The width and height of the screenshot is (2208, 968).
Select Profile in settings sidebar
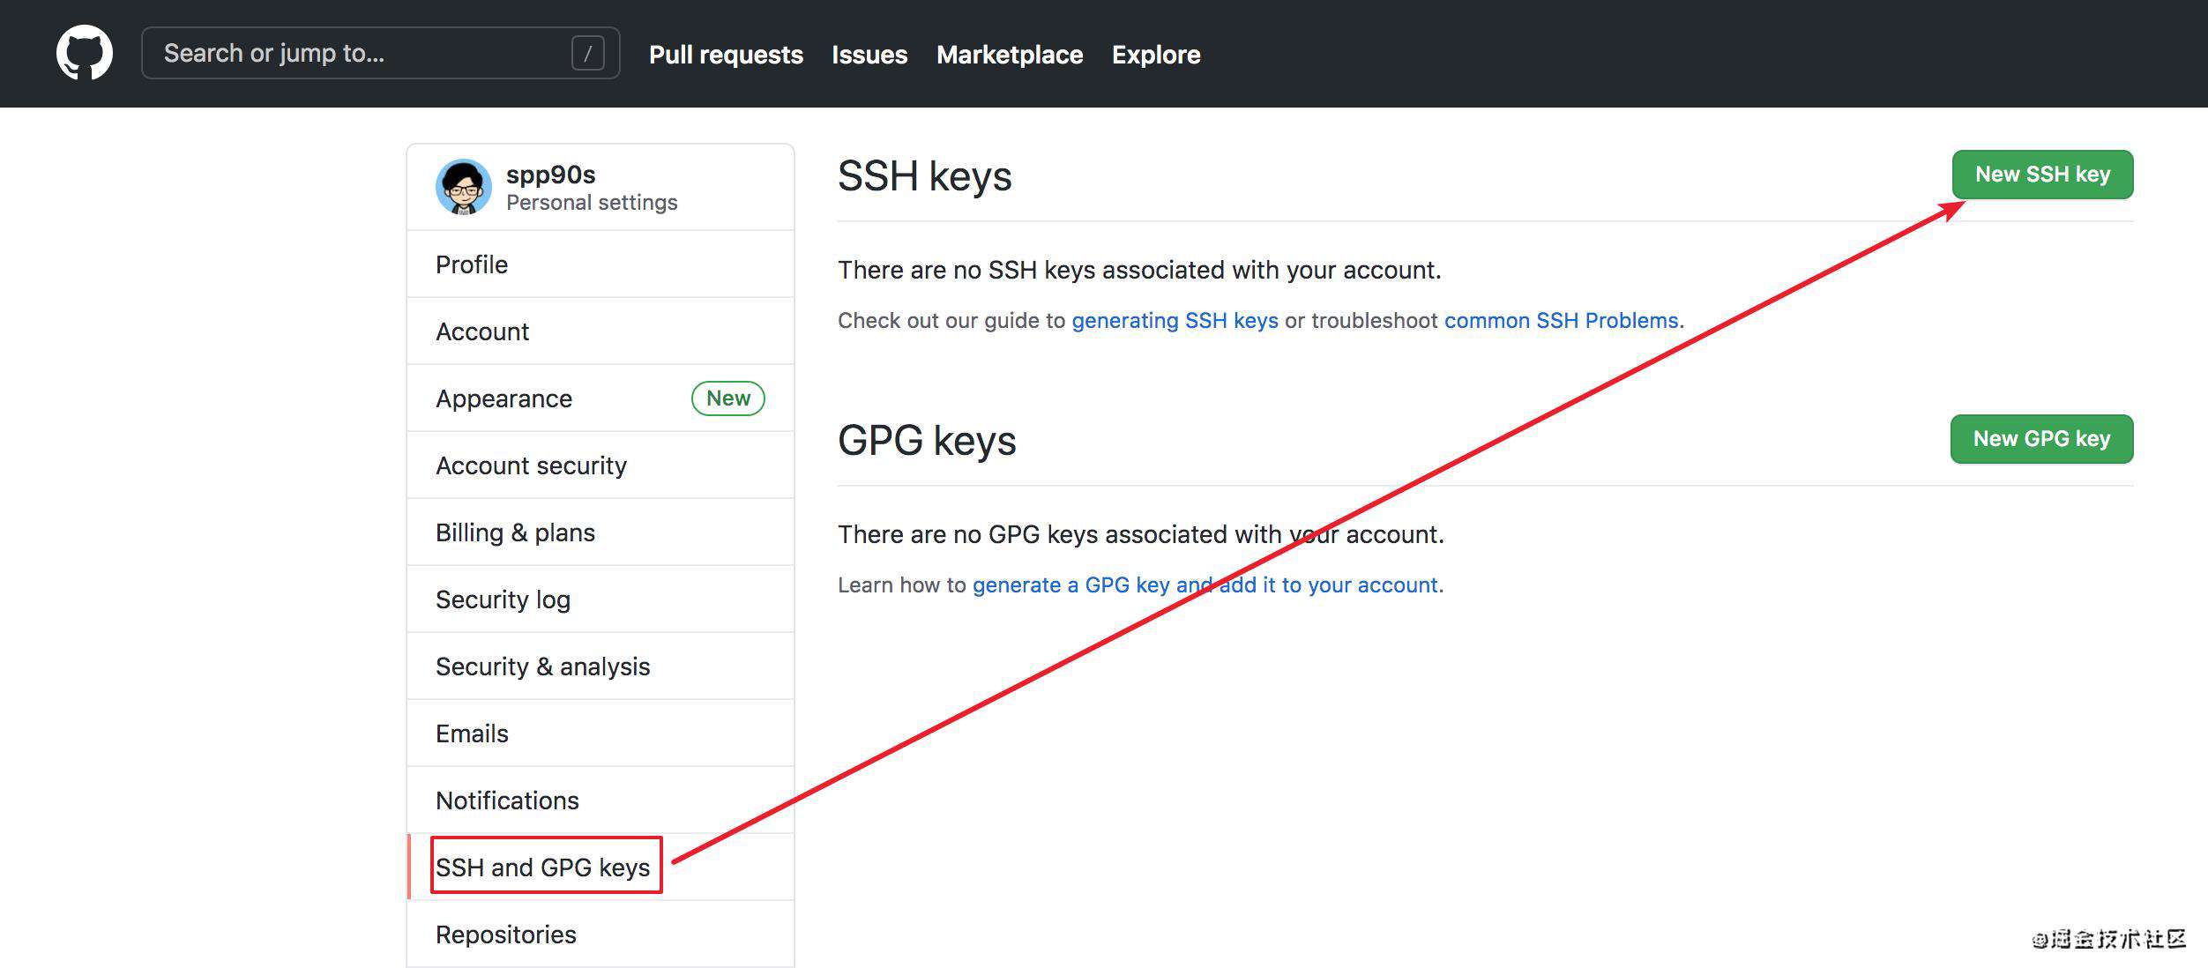[600, 264]
